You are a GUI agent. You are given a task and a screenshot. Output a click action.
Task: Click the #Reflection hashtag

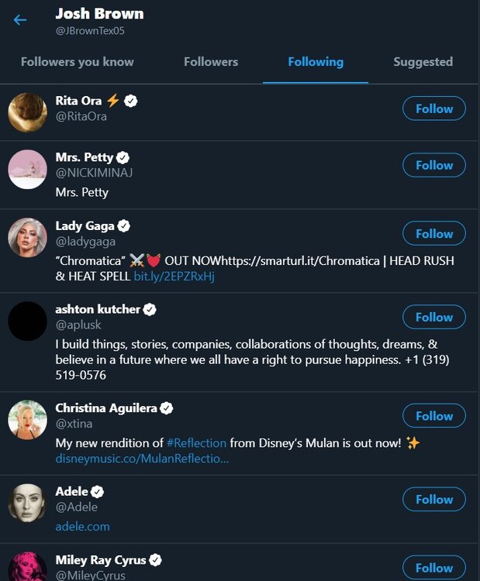coord(196,442)
